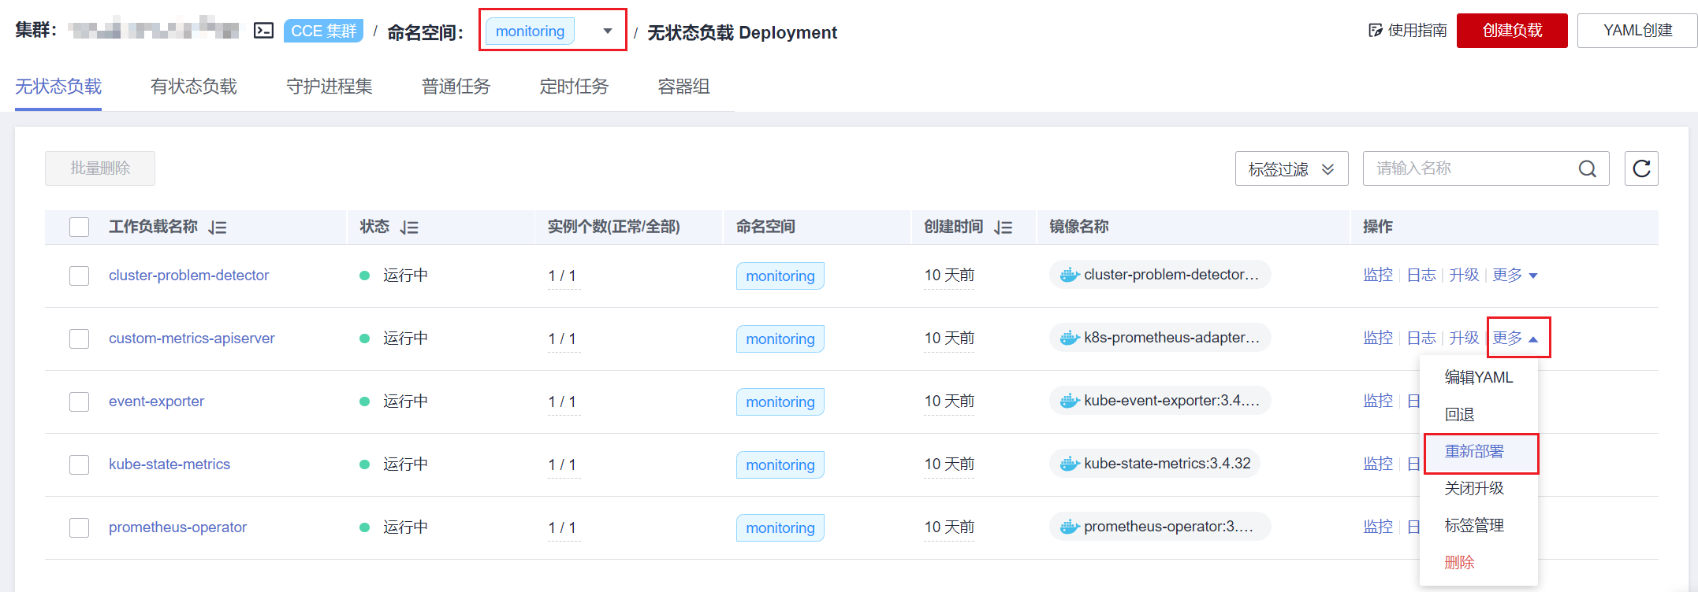Expand the label filter dropdown
The image size is (1698, 592).
click(1291, 168)
